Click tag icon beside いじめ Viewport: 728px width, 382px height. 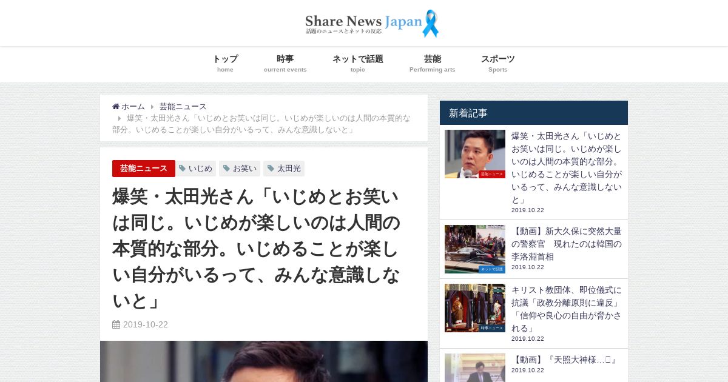(183, 169)
